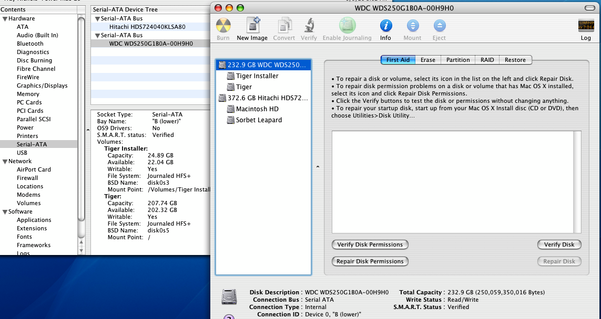Screen dimensions: 601x319
Task: Click the Contents list scrollbar down arrow
Action: tap(82, 250)
